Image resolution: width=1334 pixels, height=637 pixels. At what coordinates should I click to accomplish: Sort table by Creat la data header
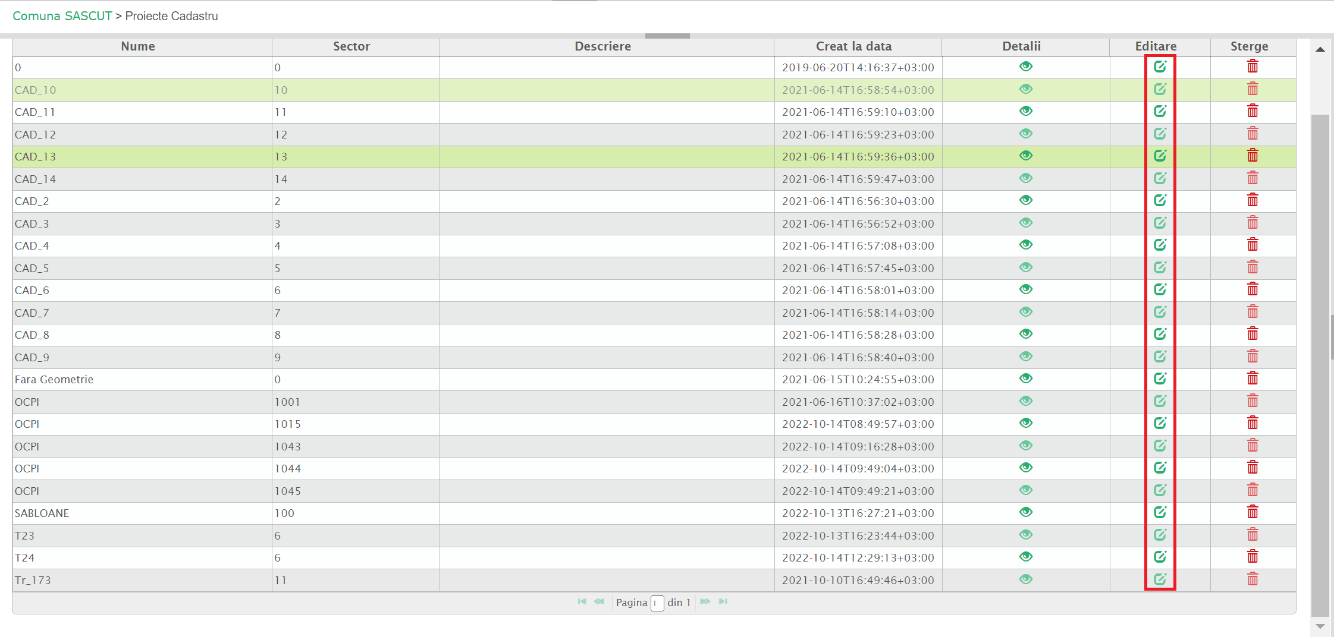pyautogui.click(x=853, y=46)
